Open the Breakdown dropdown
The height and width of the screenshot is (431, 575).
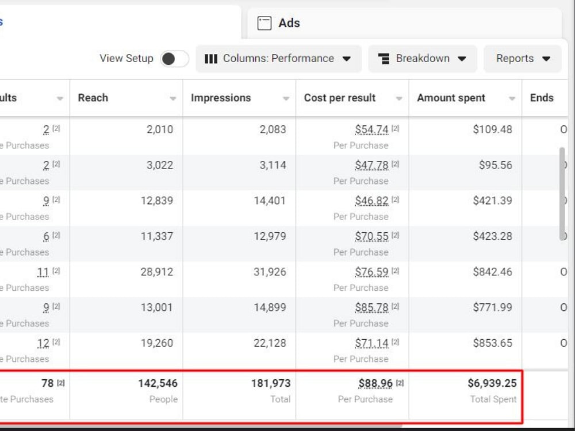[x=423, y=59]
